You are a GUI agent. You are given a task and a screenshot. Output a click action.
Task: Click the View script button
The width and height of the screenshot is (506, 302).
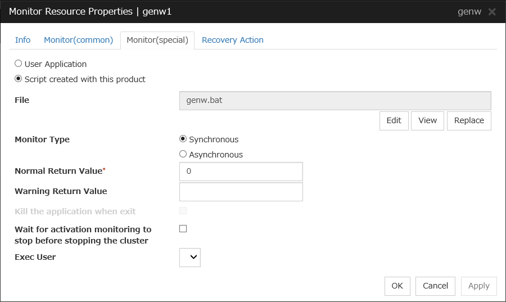(427, 120)
